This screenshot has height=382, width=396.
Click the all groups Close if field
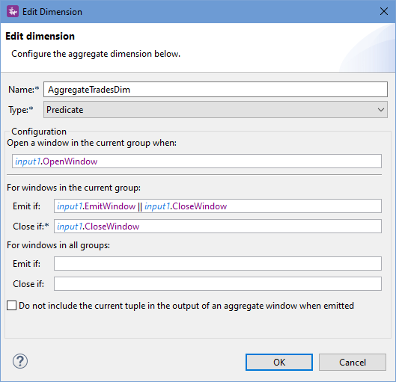217,283
